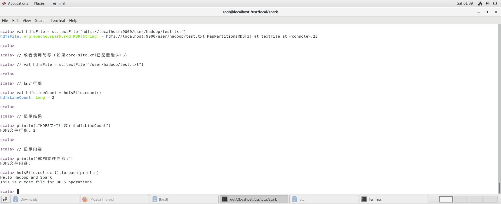Viewport: 501px width, 204px height.
Task: Click the terminal icon of spark taskbar entry
Action: (225, 199)
